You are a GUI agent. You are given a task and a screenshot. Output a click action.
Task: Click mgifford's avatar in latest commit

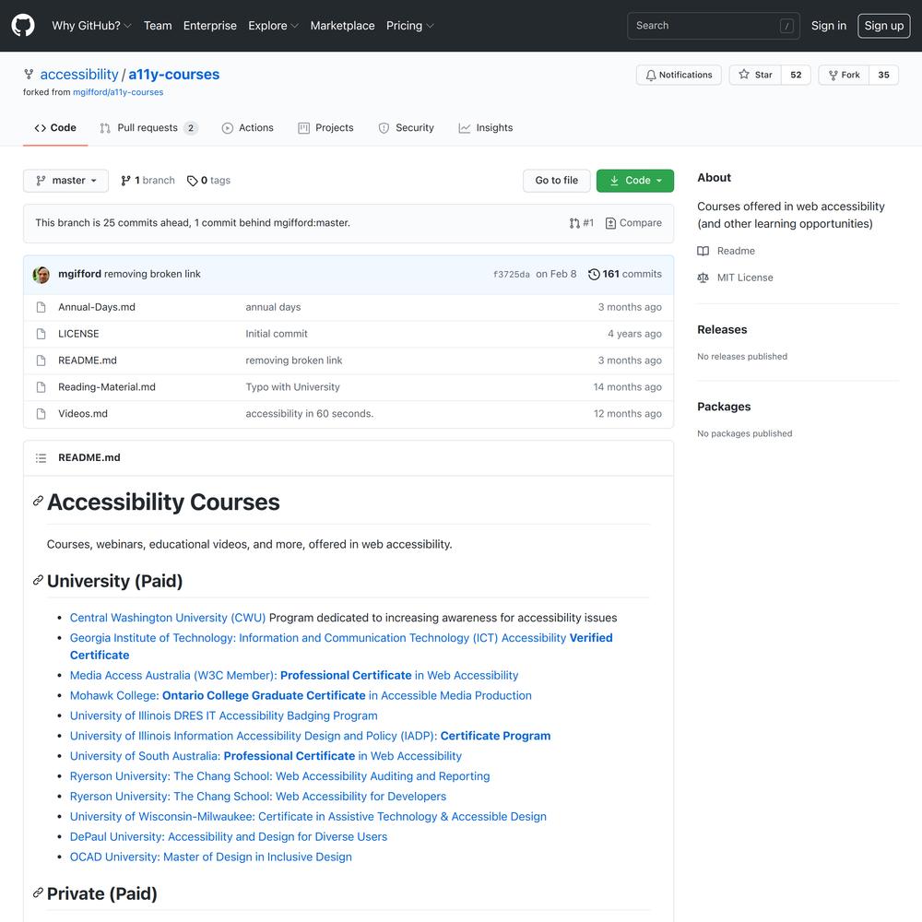pos(41,275)
